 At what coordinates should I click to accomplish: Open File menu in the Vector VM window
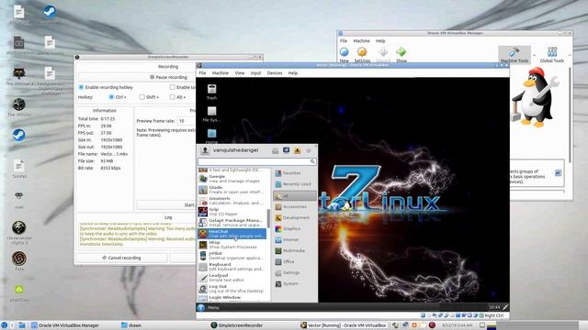202,73
